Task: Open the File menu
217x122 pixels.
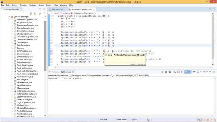Action: 3,5
